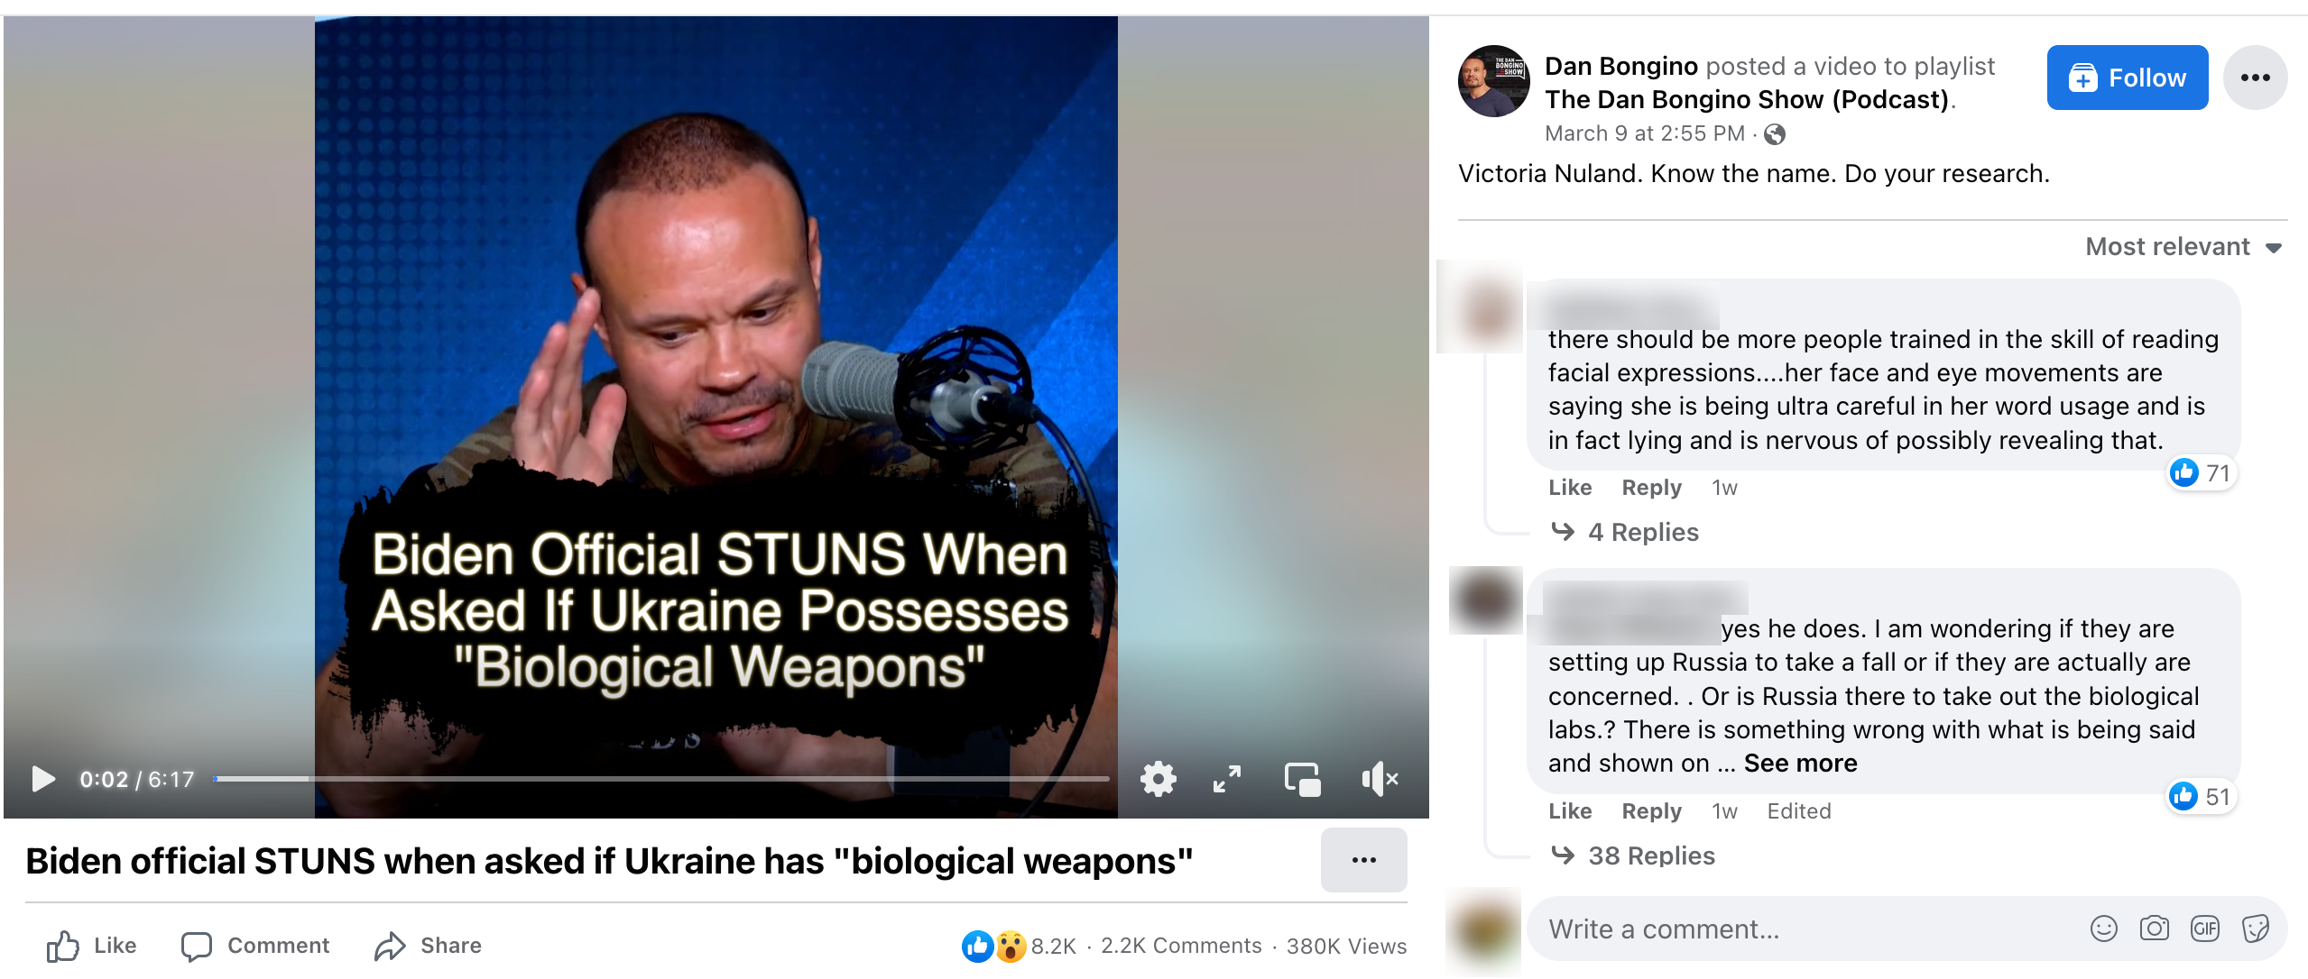The height and width of the screenshot is (979, 2308).
Task: Open Most relevant sort dropdown
Action: (x=2183, y=247)
